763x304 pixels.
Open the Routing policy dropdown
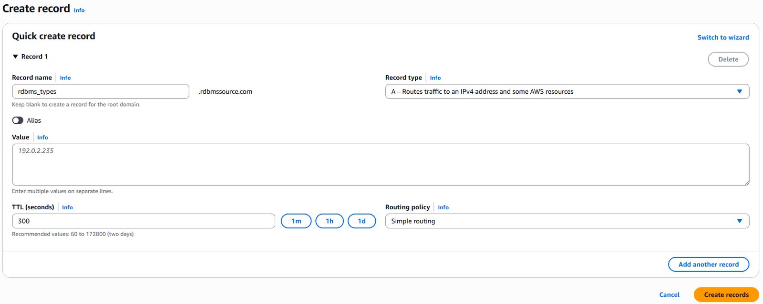[x=567, y=221]
